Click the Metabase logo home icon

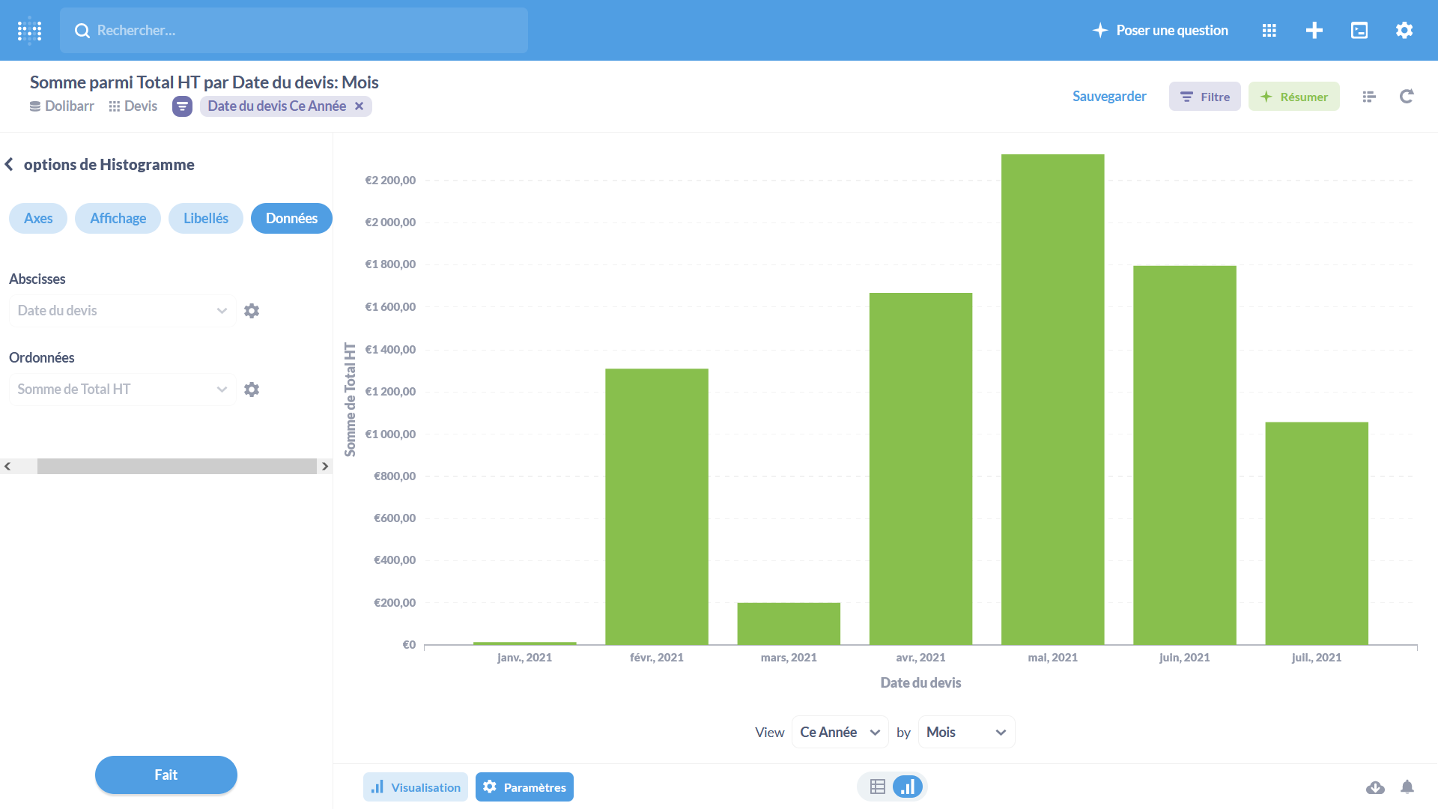click(x=29, y=31)
